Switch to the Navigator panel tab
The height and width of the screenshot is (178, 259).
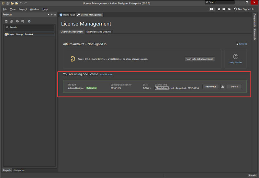(19, 170)
